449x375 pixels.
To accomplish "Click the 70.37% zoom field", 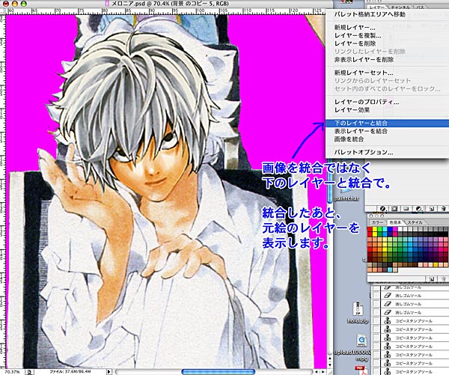I will click(x=12, y=372).
